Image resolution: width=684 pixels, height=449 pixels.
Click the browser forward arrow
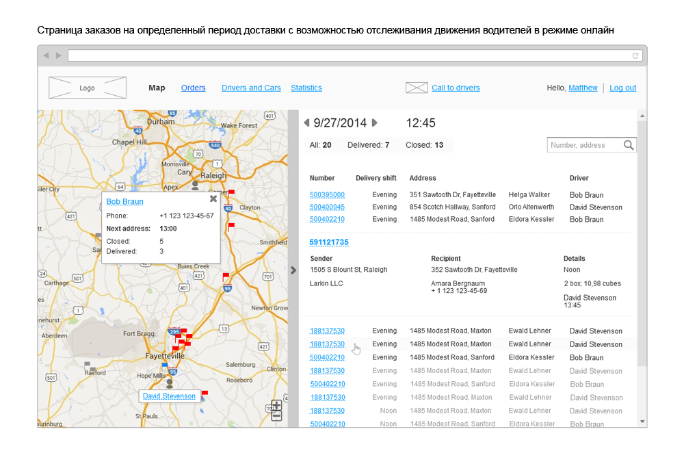point(58,55)
